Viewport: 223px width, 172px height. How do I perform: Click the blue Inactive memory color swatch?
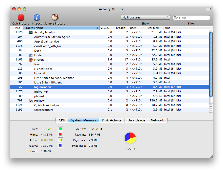tap(60, 145)
